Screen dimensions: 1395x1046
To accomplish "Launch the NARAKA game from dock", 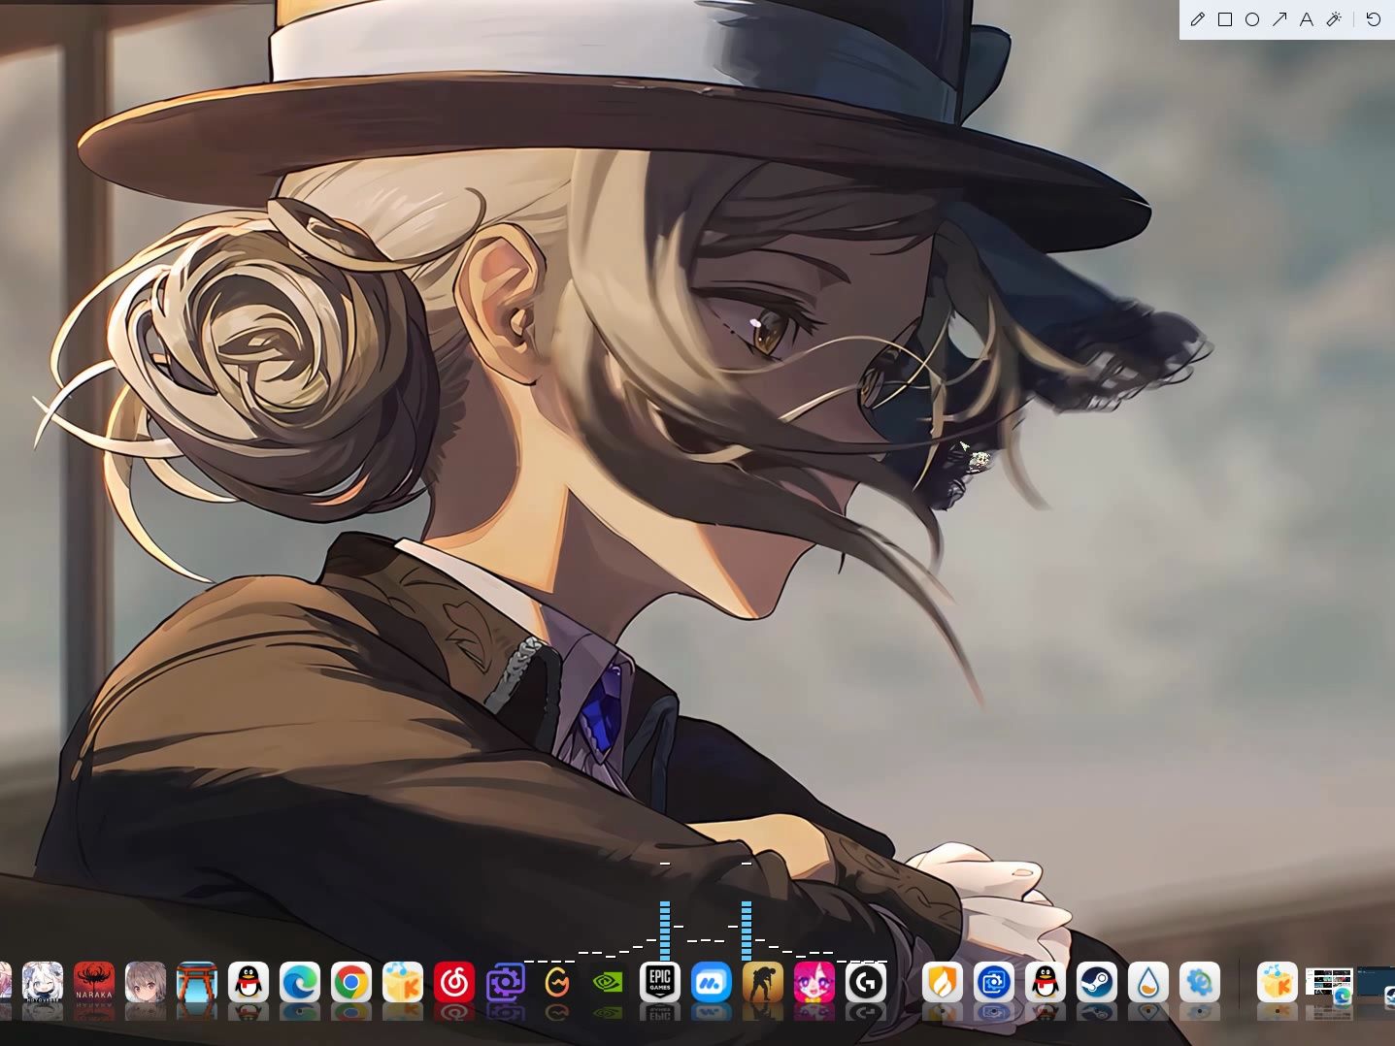I will pyautogui.click(x=94, y=982).
